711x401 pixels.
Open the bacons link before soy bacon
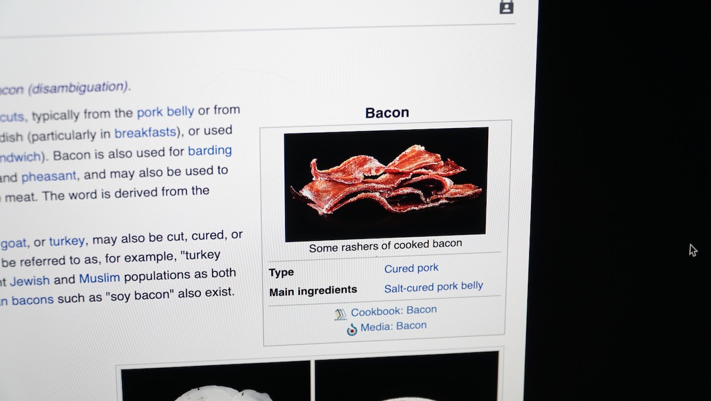pos(33,300)
